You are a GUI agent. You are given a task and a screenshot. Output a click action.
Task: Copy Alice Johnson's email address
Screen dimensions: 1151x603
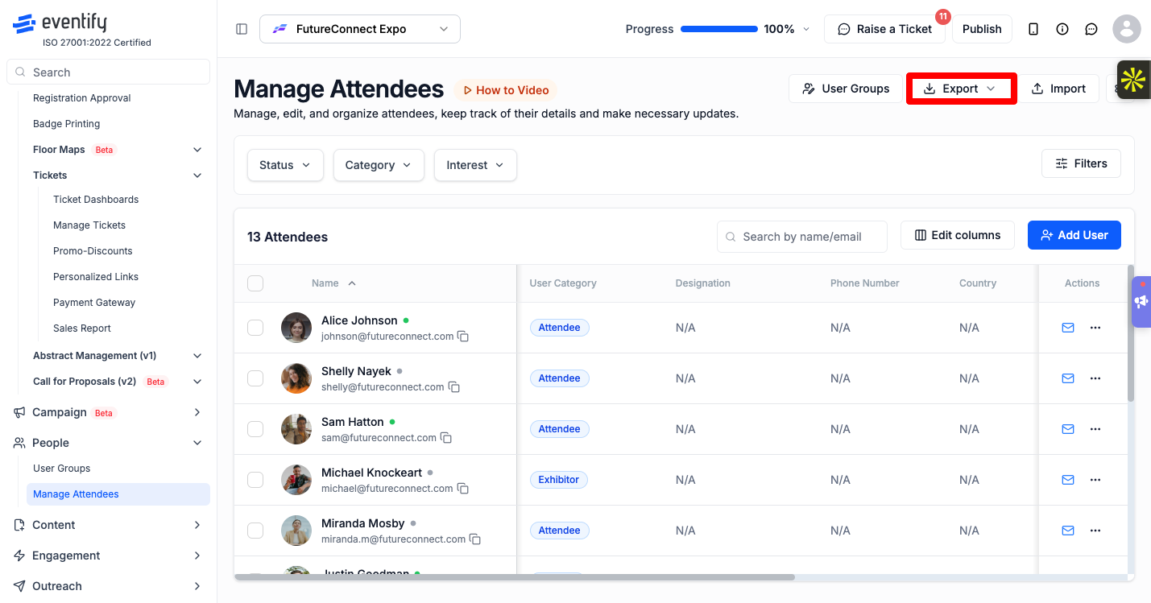coord(463,337)
